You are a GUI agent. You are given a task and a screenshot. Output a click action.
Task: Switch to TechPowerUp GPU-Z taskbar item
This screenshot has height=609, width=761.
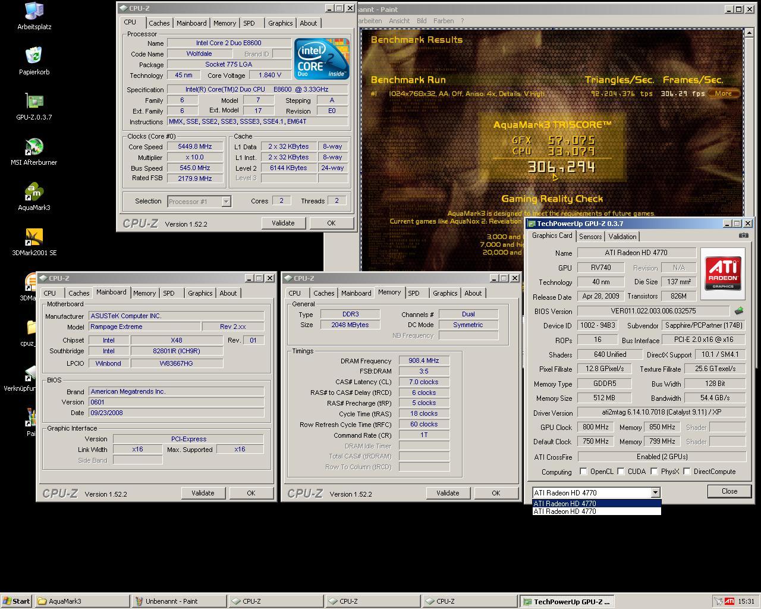[567, 601]
